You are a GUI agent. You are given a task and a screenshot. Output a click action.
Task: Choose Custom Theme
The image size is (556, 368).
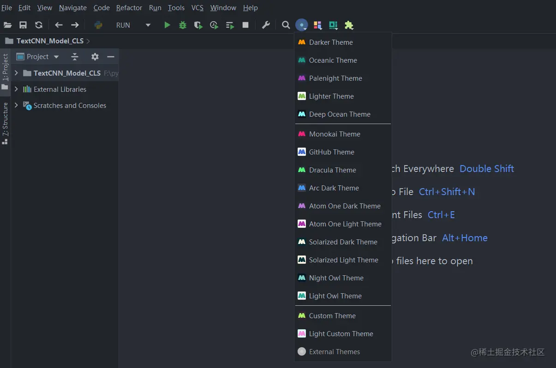[343, 316]
